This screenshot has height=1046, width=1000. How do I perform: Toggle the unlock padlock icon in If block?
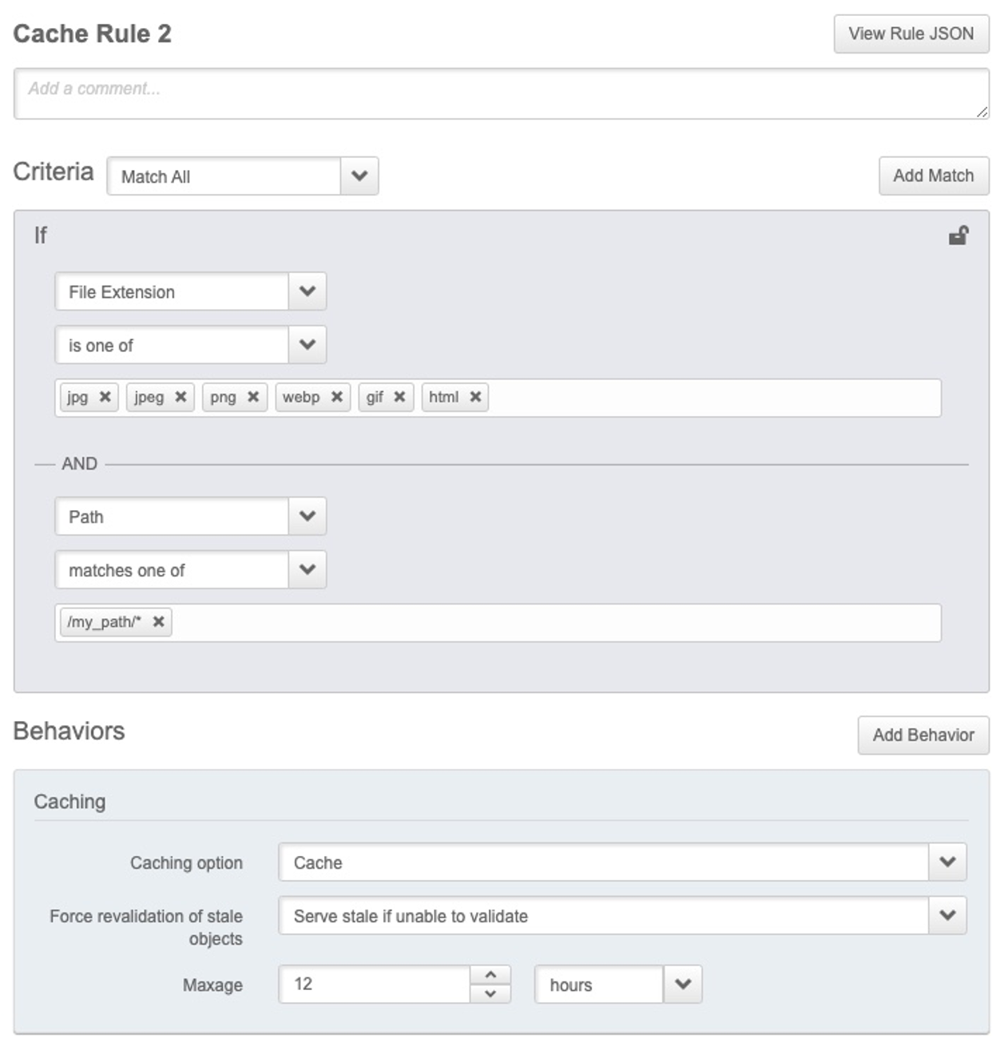pyautogui.click(x=958, y=236)
